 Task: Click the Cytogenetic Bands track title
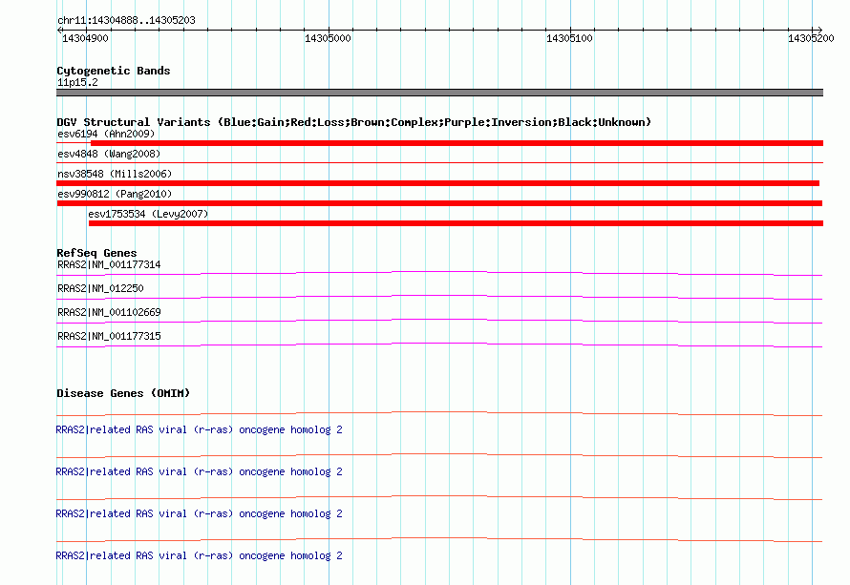coord(114,71)
